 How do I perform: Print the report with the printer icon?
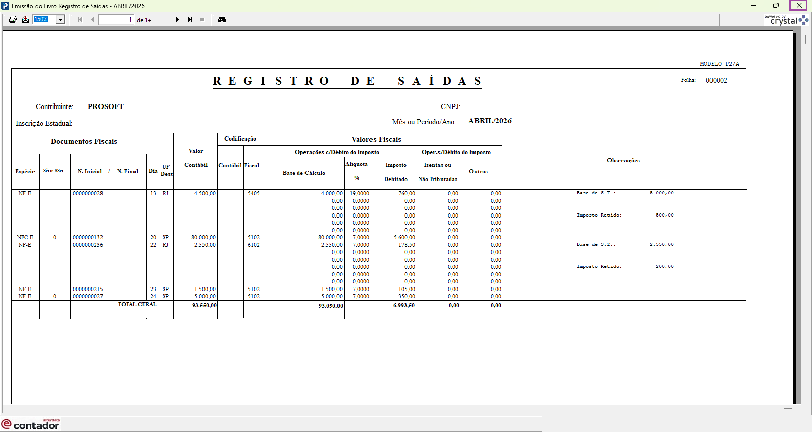coord(13,19)
